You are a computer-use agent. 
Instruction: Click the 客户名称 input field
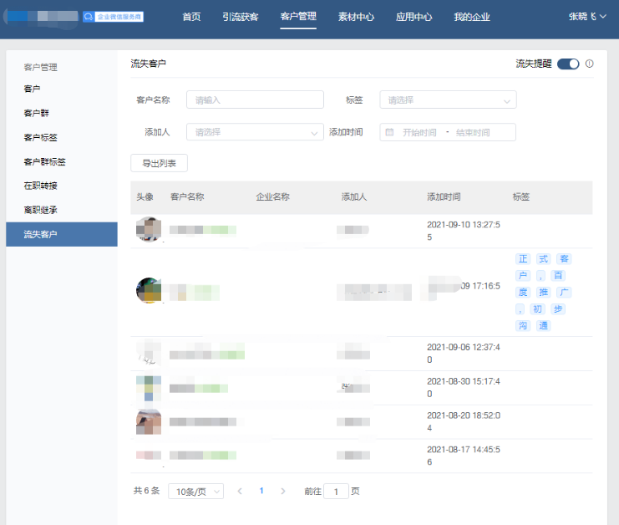pos(255,100)
